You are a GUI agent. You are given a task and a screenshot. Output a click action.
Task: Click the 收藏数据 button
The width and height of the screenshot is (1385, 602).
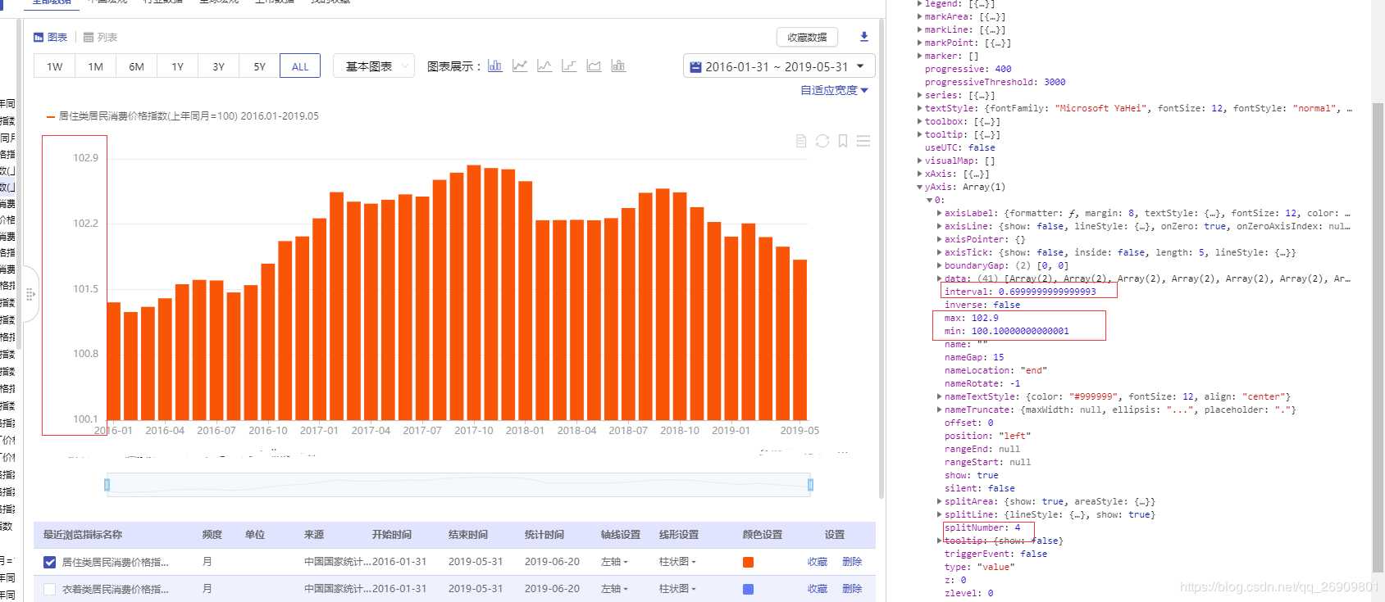click(x=807, y=37)
